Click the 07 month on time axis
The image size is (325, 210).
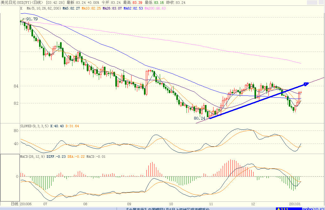point(45,204)
